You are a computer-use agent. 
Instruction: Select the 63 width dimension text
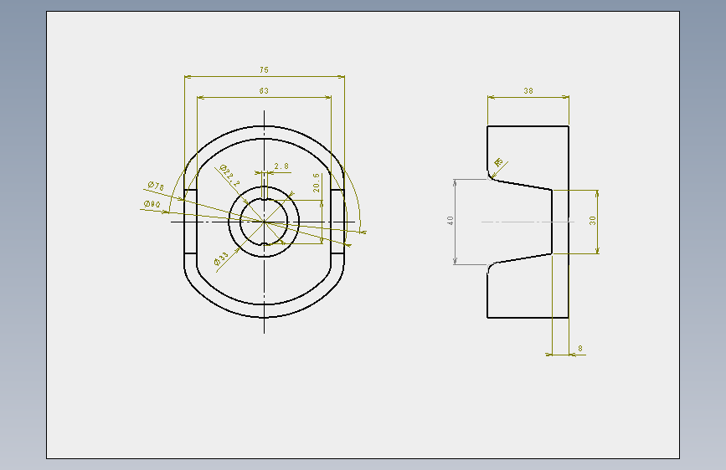tap(264, 90)
